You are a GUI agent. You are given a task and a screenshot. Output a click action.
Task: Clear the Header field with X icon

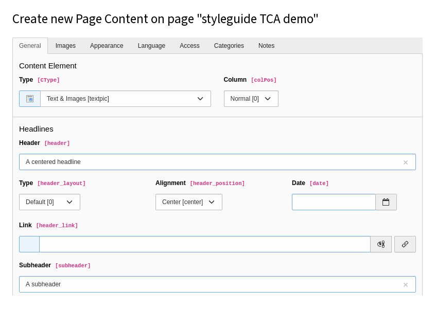[406, 162]
